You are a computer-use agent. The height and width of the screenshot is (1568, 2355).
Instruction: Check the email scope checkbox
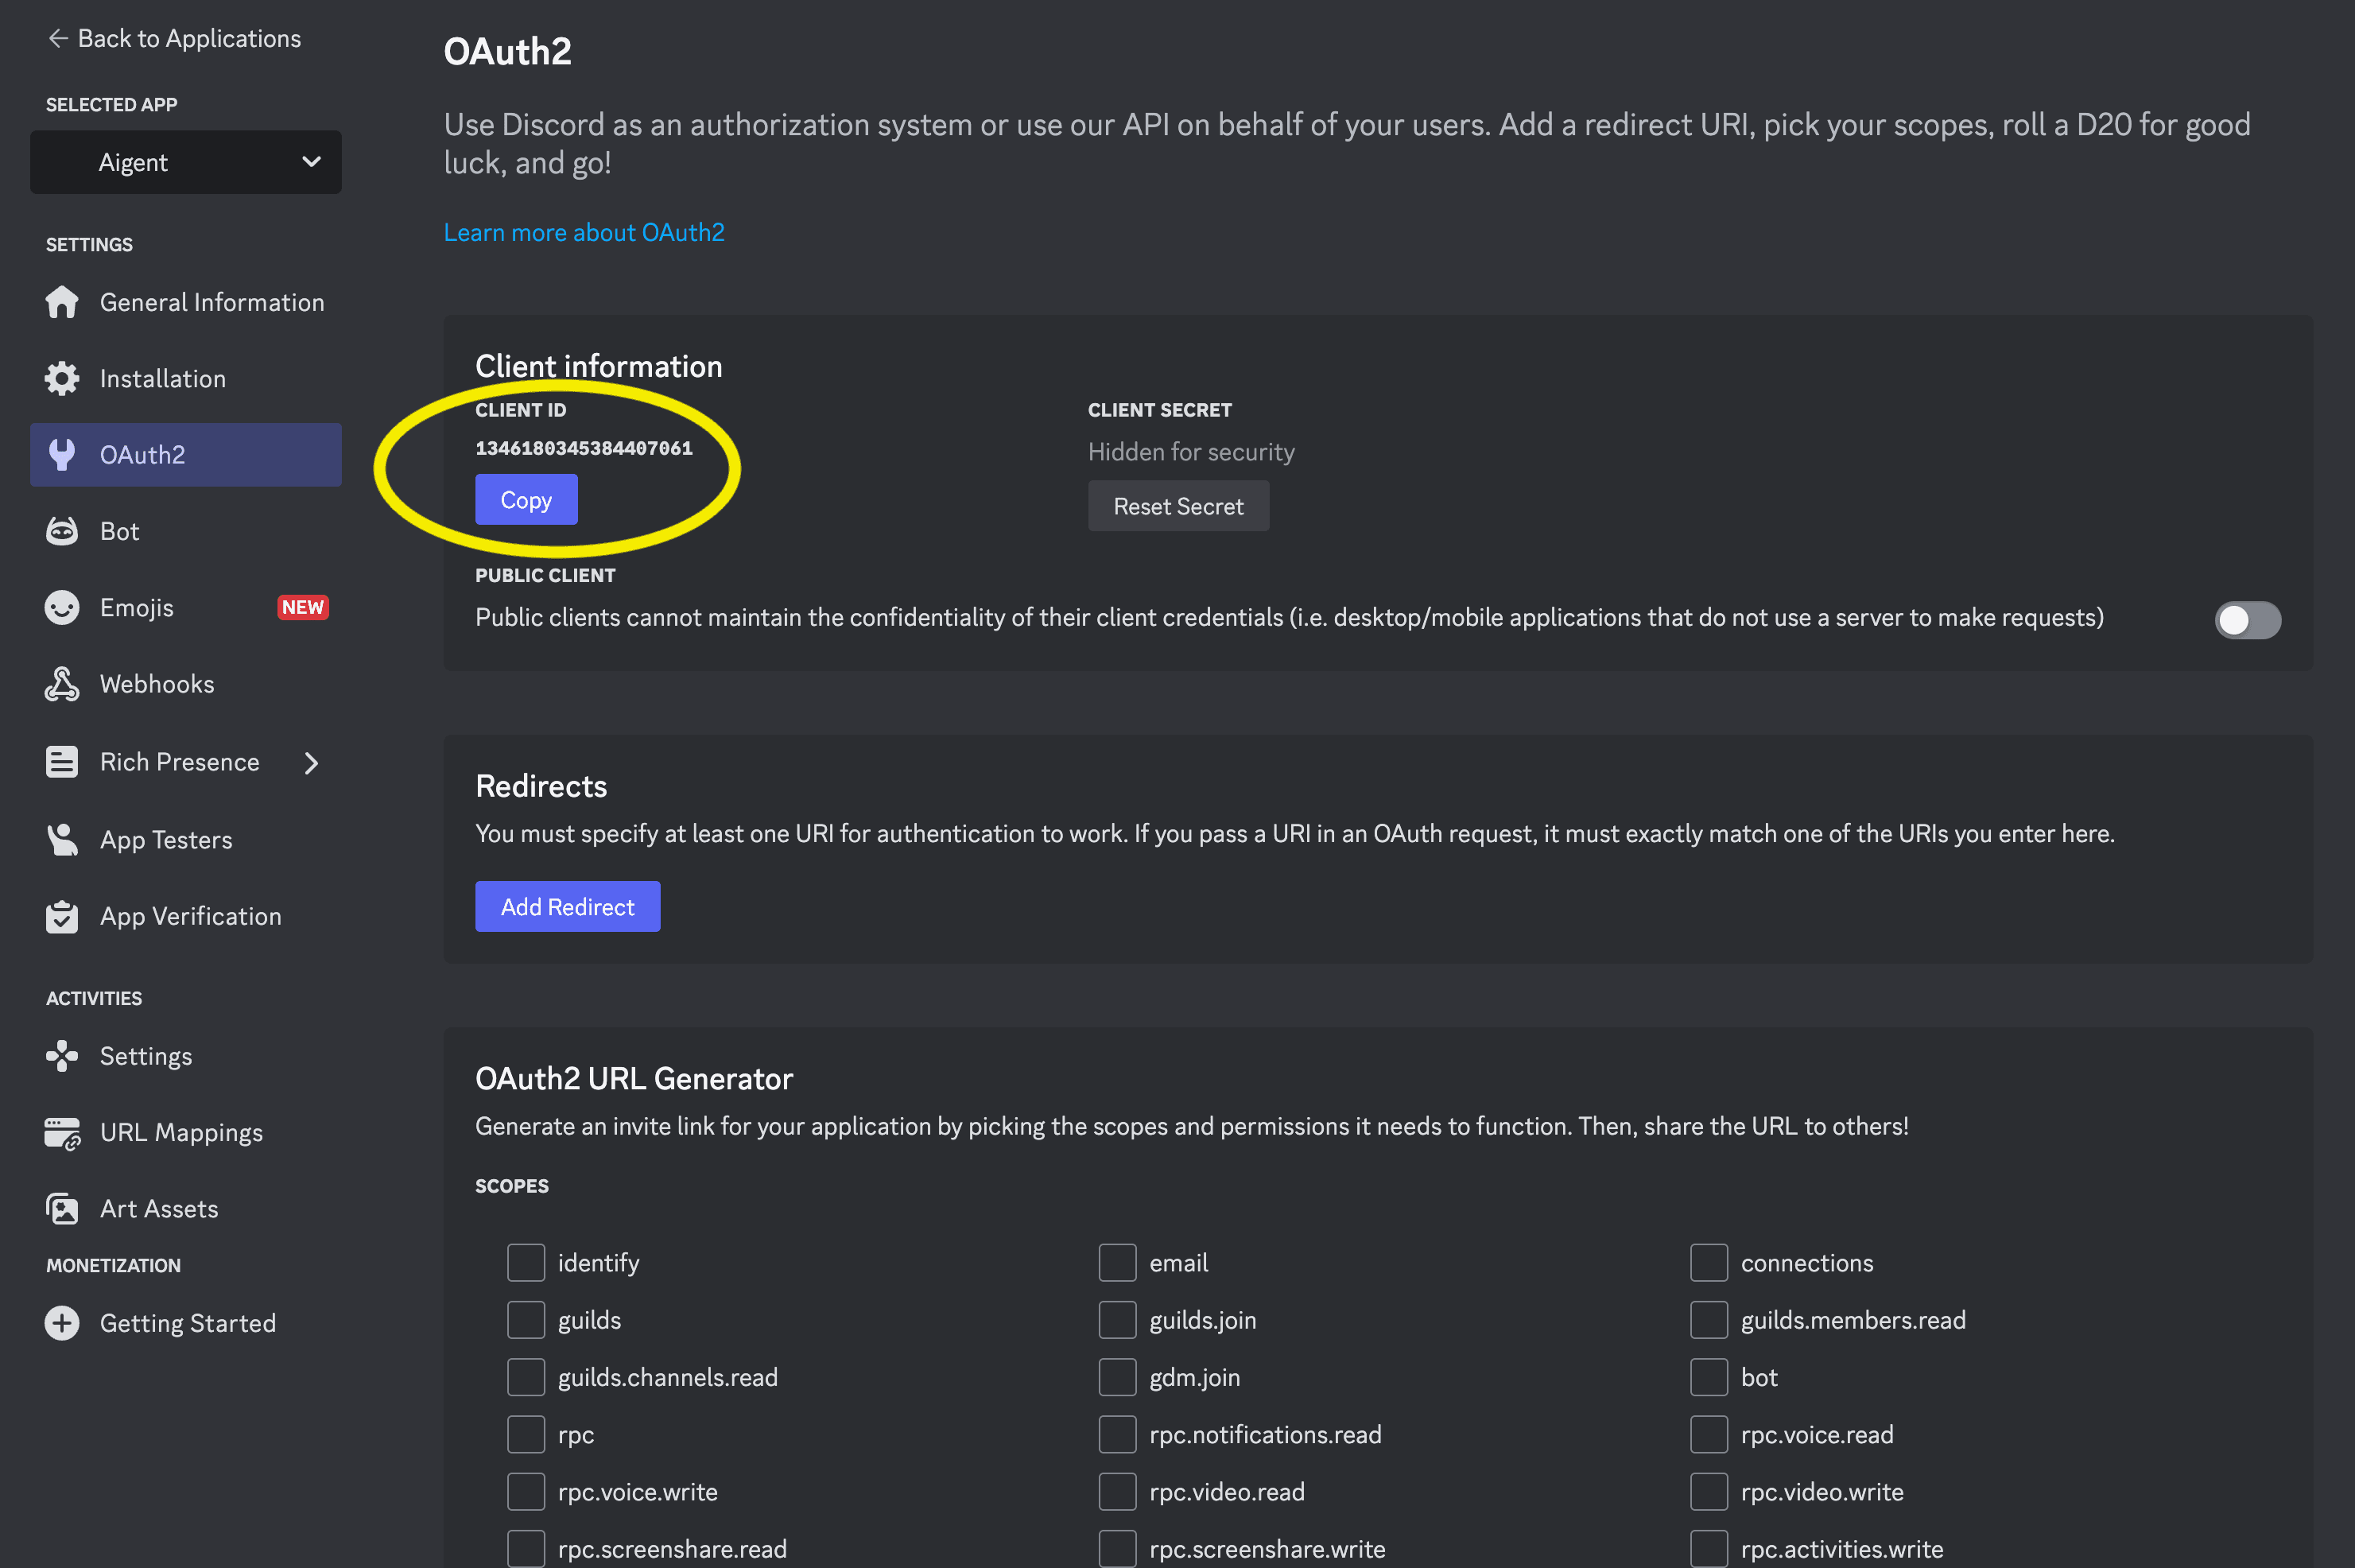point(1117,1263)
